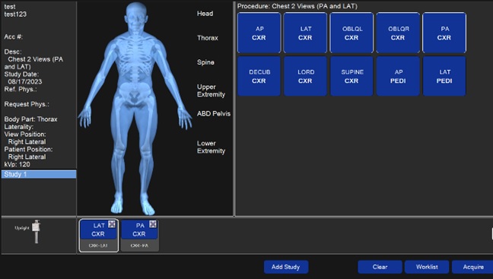Click the Acquire button
The image size is (493, 279).
(473, 267)
